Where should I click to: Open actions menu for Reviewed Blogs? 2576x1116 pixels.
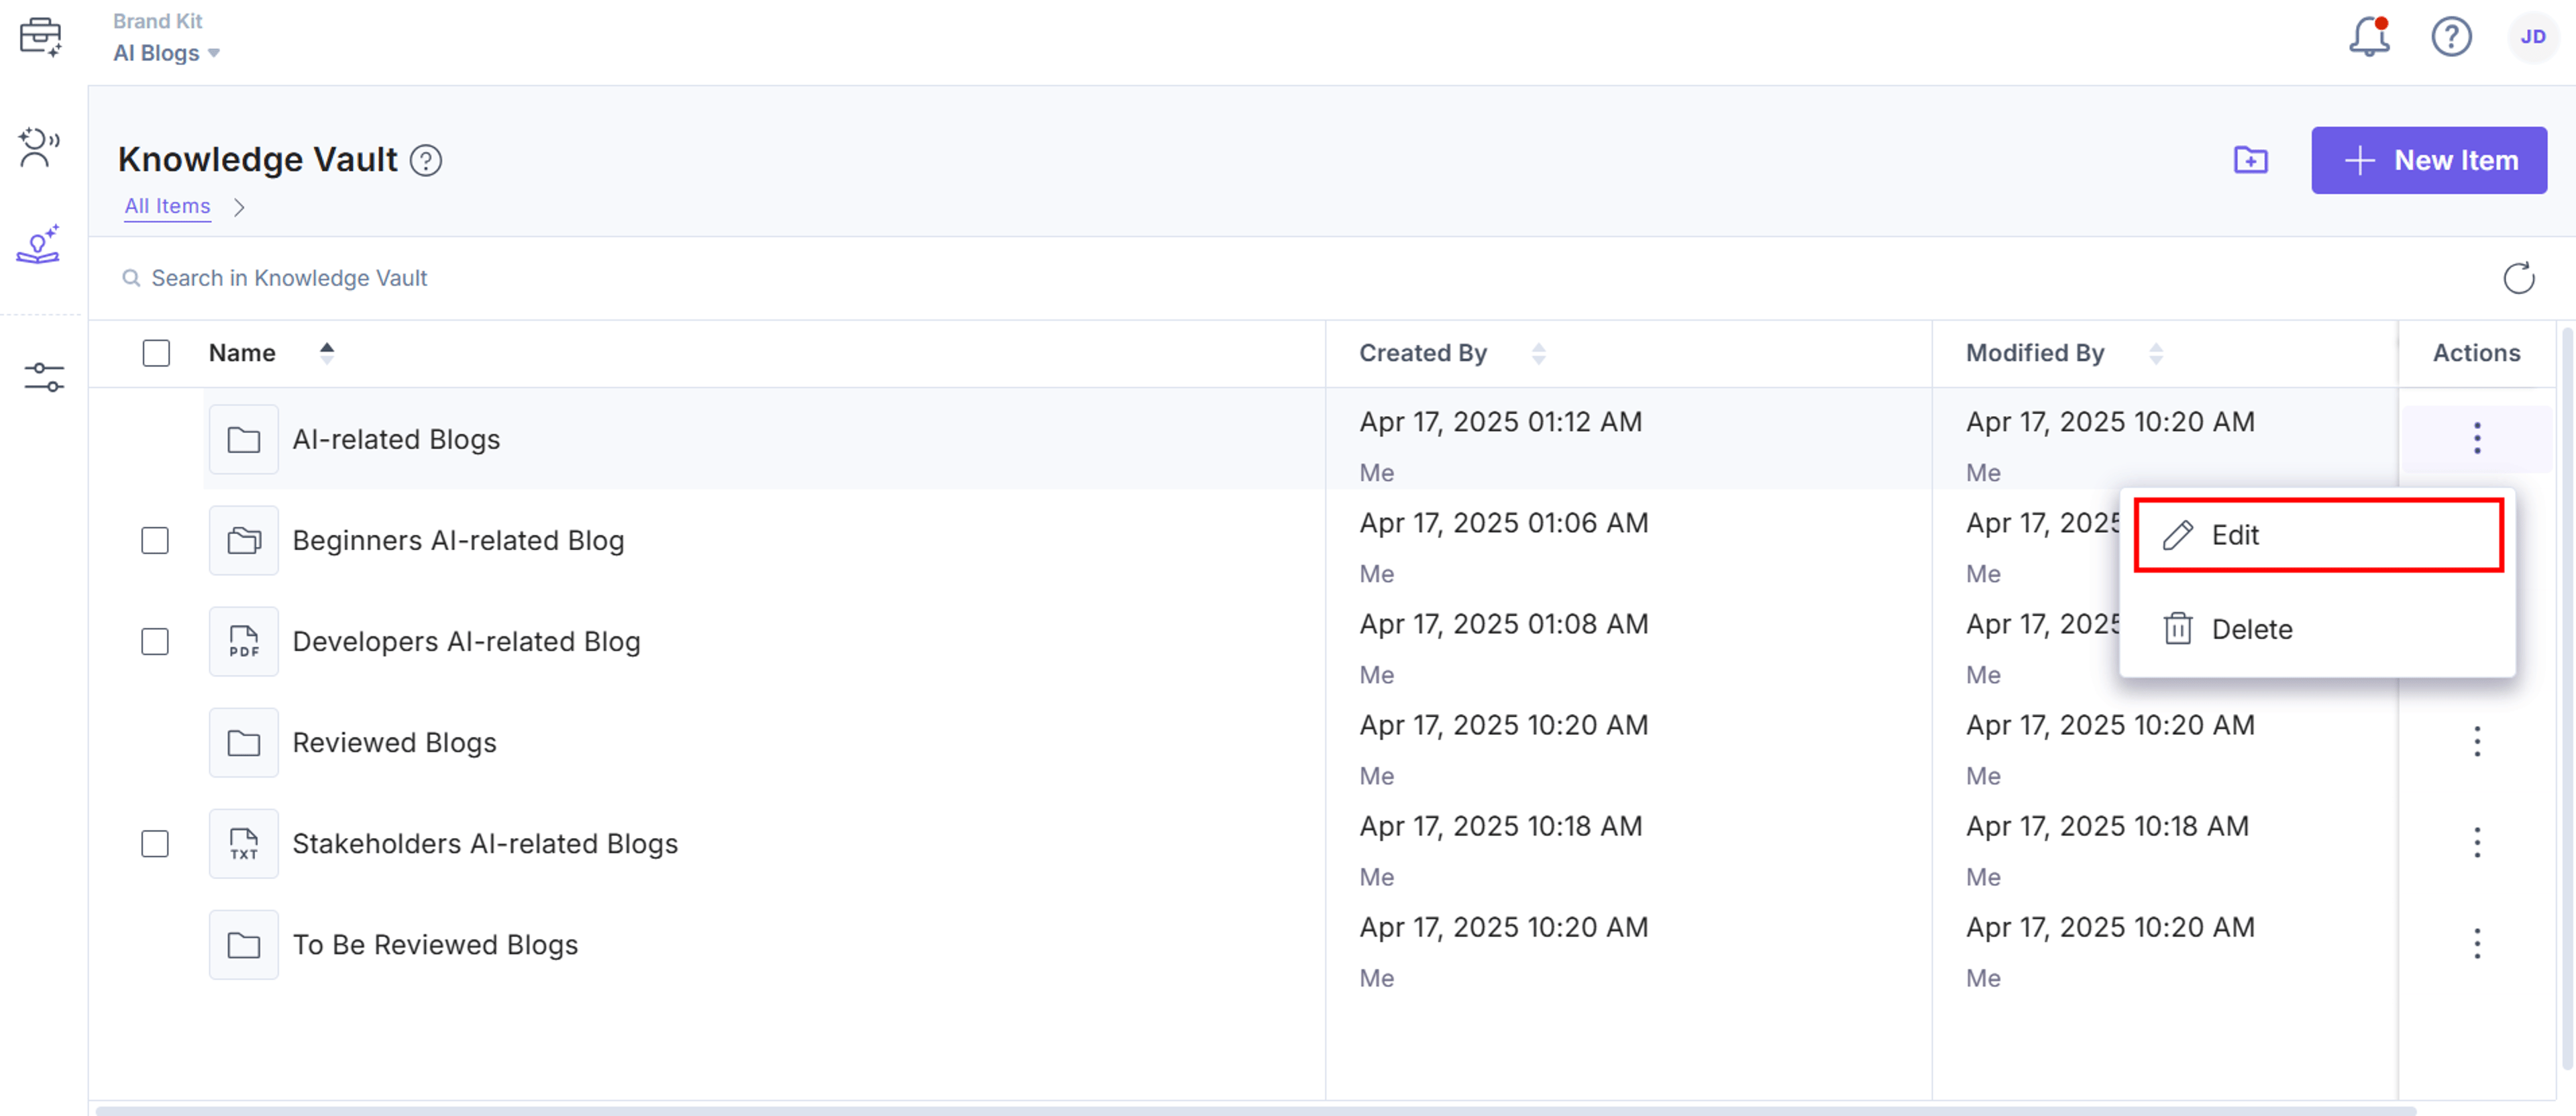tap(2476, 741)
